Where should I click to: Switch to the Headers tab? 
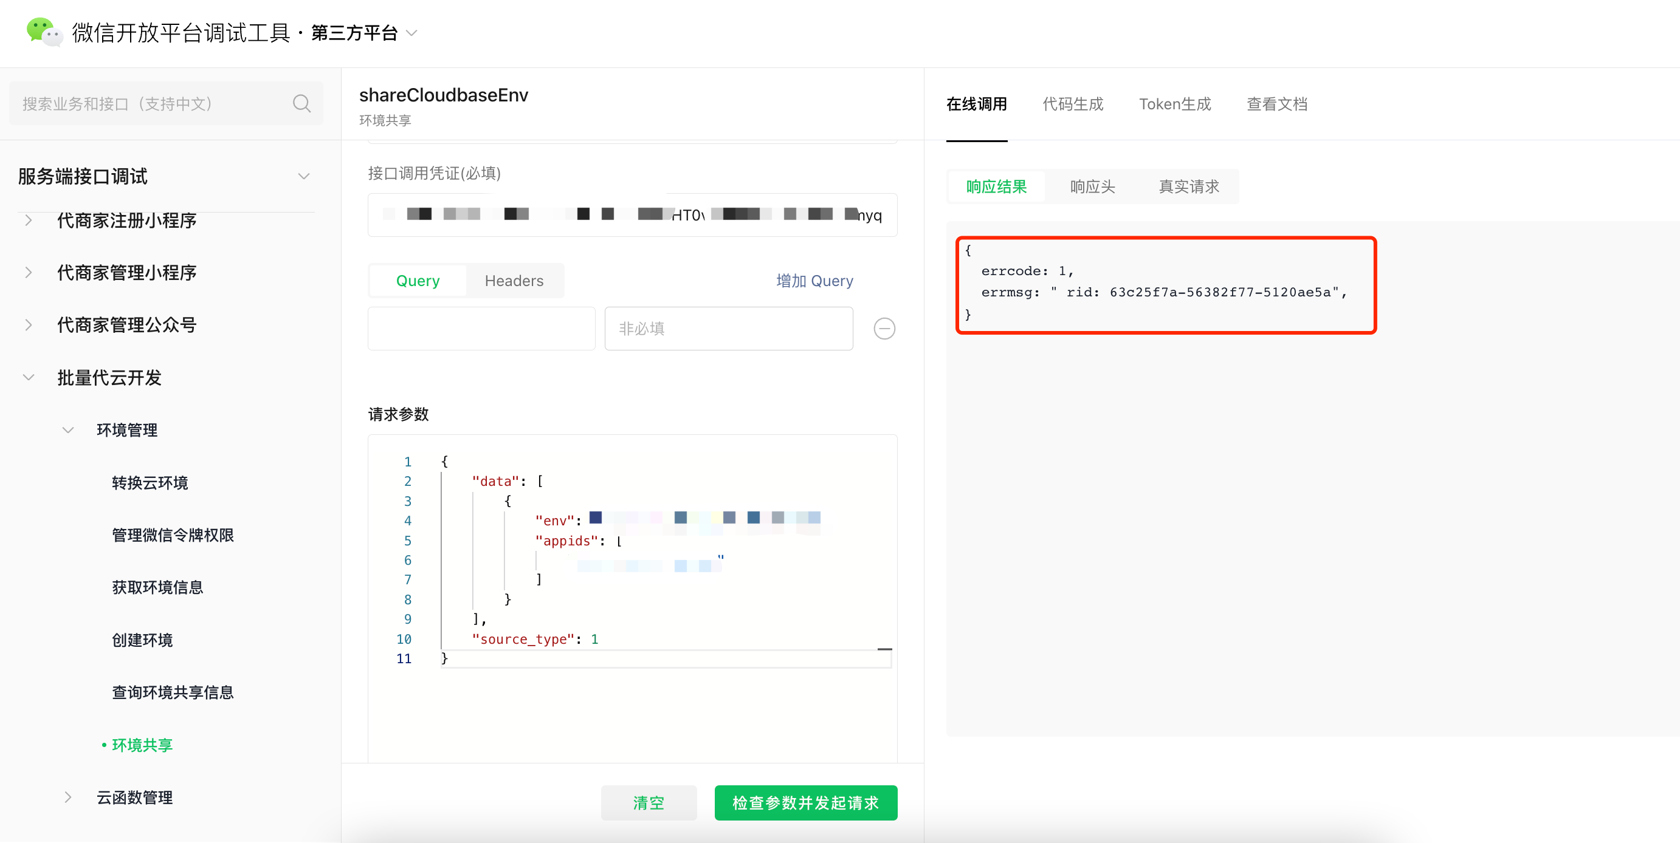click(514, 281)
